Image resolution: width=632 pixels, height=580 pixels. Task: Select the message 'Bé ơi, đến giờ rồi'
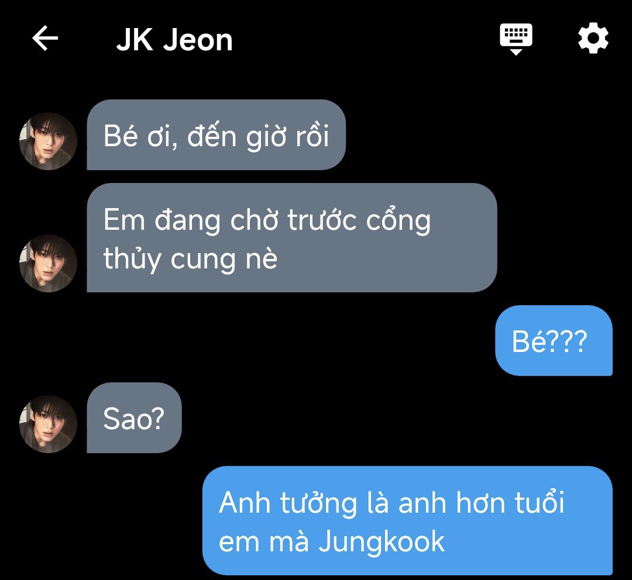coord(216,135)
